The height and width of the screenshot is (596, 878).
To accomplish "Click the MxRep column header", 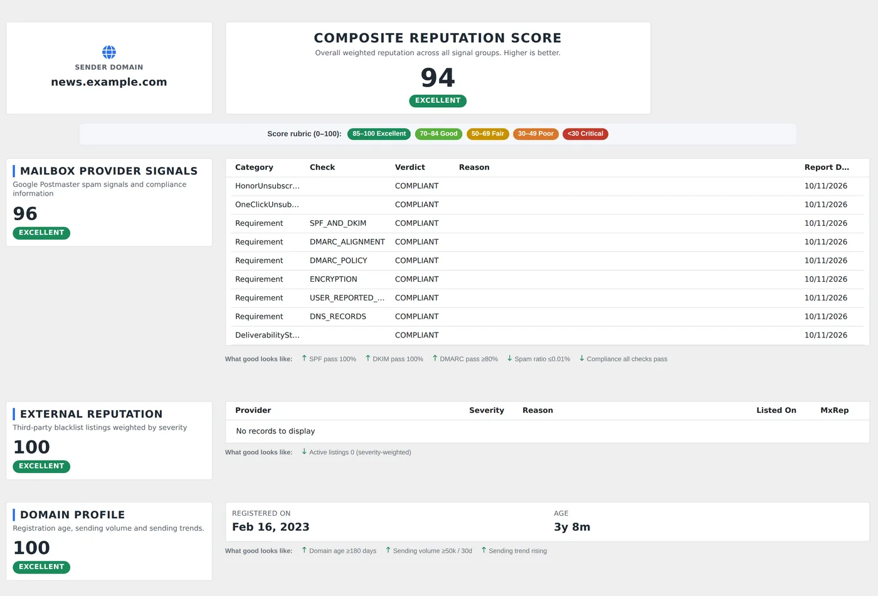I will [x=835, y=410].
